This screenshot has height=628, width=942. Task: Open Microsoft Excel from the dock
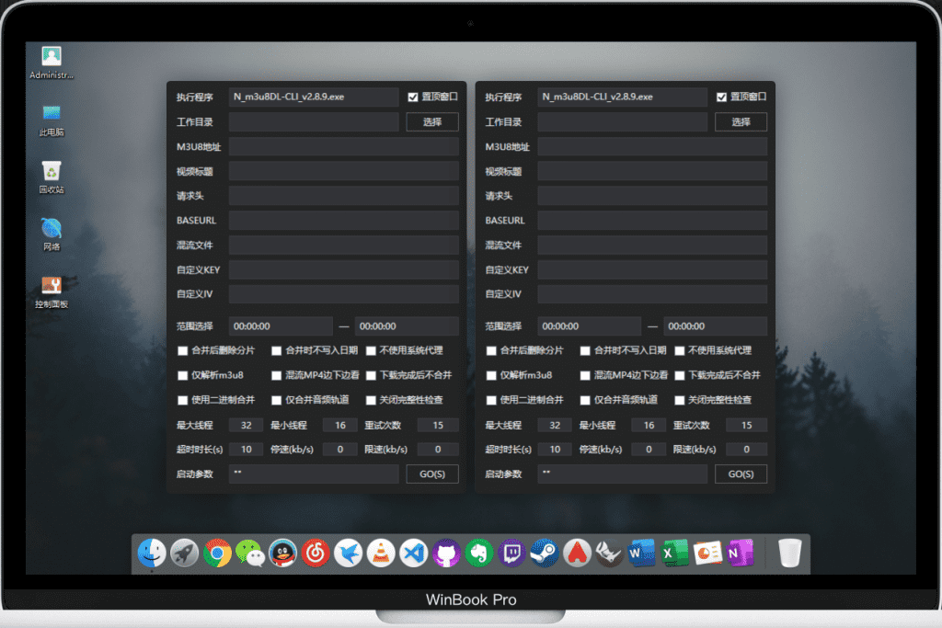[675, 553]
